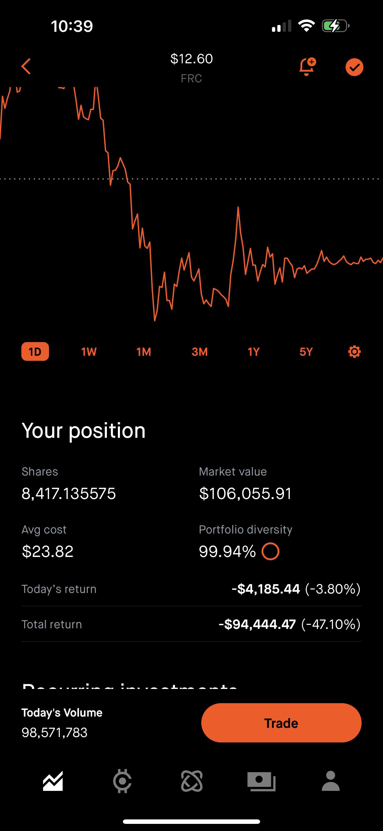Open chart settings gear icon
383x831 pixels.
click(x=354, y=351)
